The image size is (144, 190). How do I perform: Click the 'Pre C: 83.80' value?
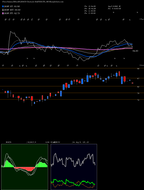coord(90,13)
